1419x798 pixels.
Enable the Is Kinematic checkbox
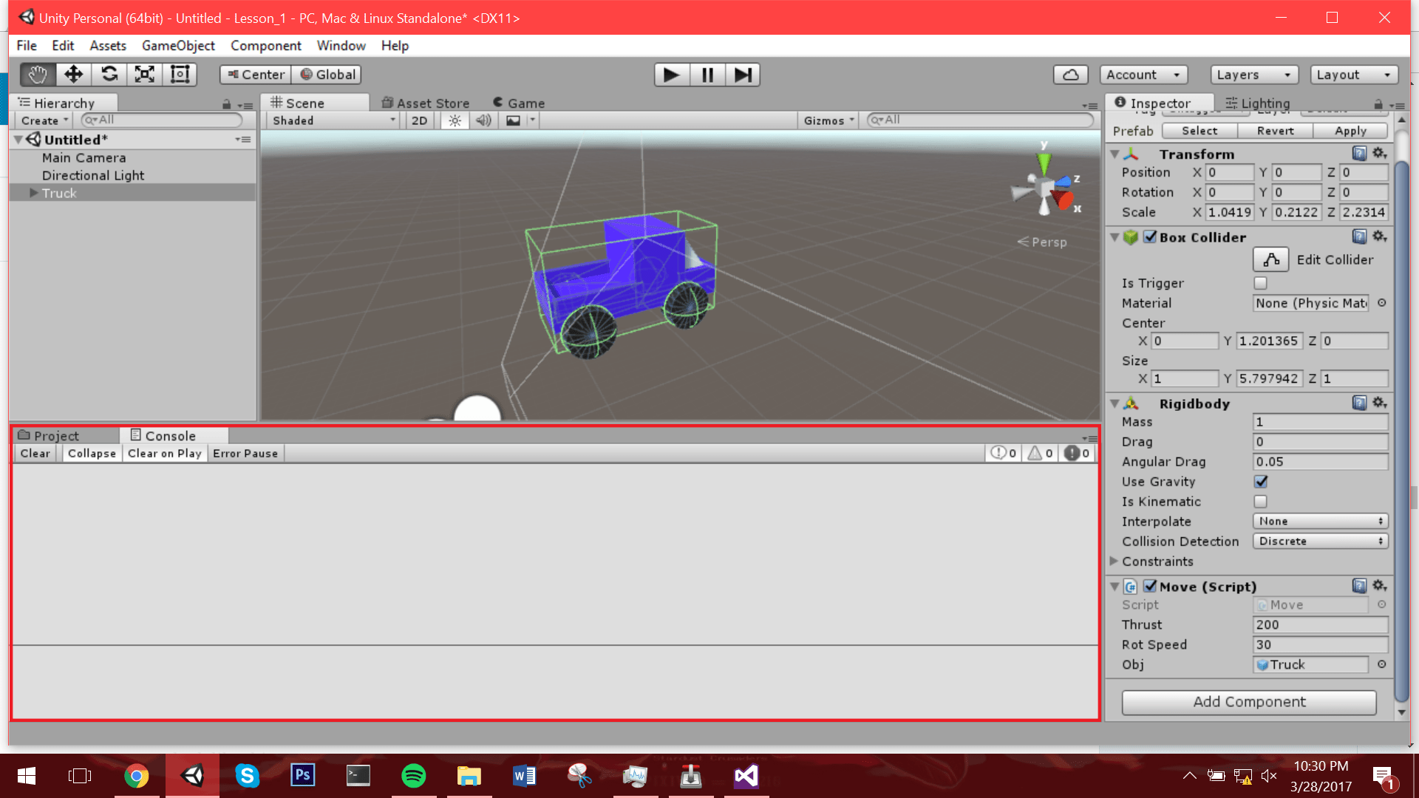(1261, 502)
